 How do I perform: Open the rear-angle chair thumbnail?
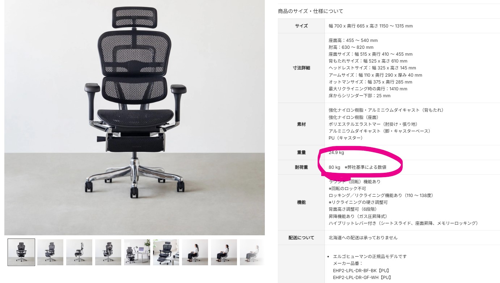click(x=108, y=252)
